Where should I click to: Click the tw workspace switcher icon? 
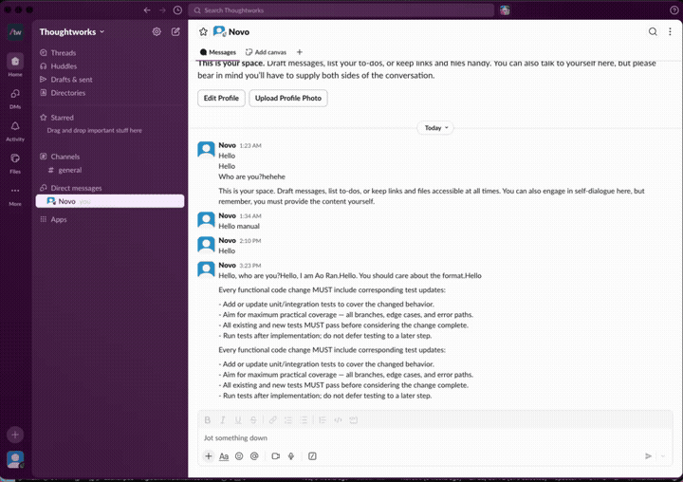[15, 32]
